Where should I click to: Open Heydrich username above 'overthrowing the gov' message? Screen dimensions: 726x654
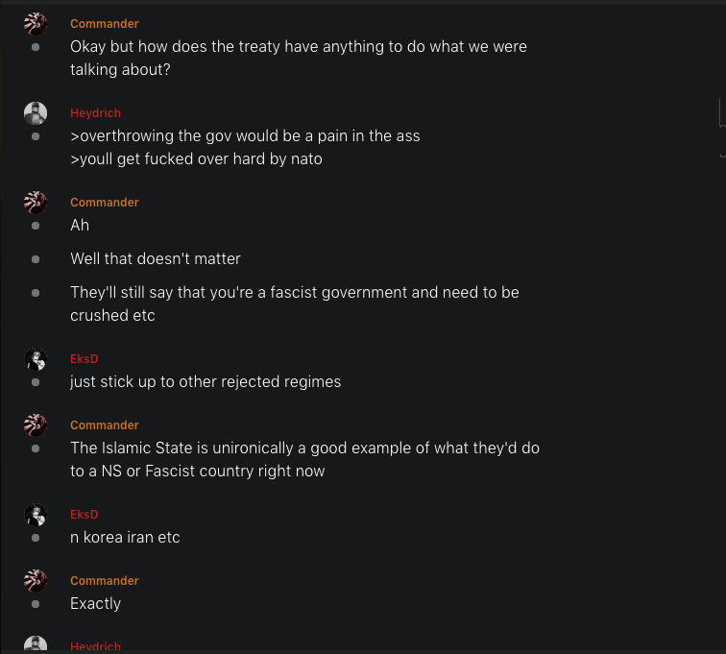[x=96, y=112]
